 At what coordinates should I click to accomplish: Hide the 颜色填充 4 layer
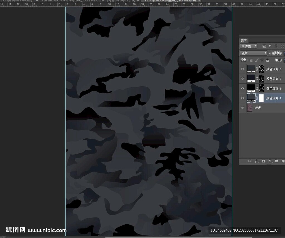click(242, 98)
